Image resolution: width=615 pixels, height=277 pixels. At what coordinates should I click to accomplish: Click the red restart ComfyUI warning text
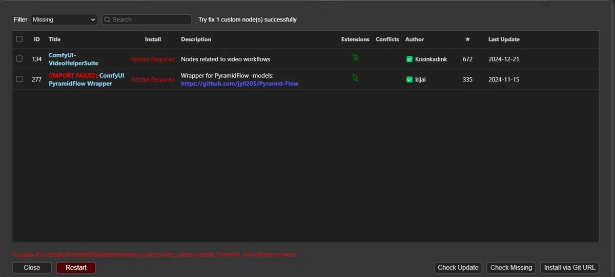(x=155, y=254)
